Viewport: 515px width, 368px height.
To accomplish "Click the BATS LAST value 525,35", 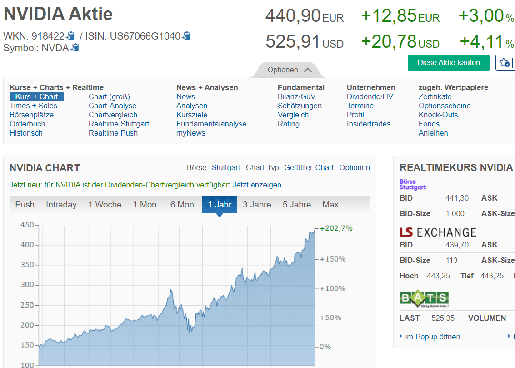I will click(443, 318).
